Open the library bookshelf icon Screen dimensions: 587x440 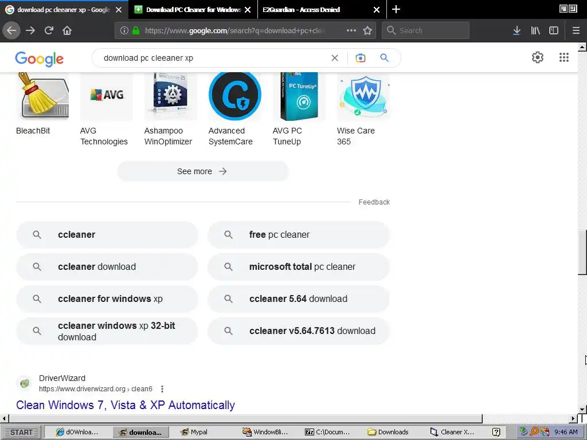point(535,31)
